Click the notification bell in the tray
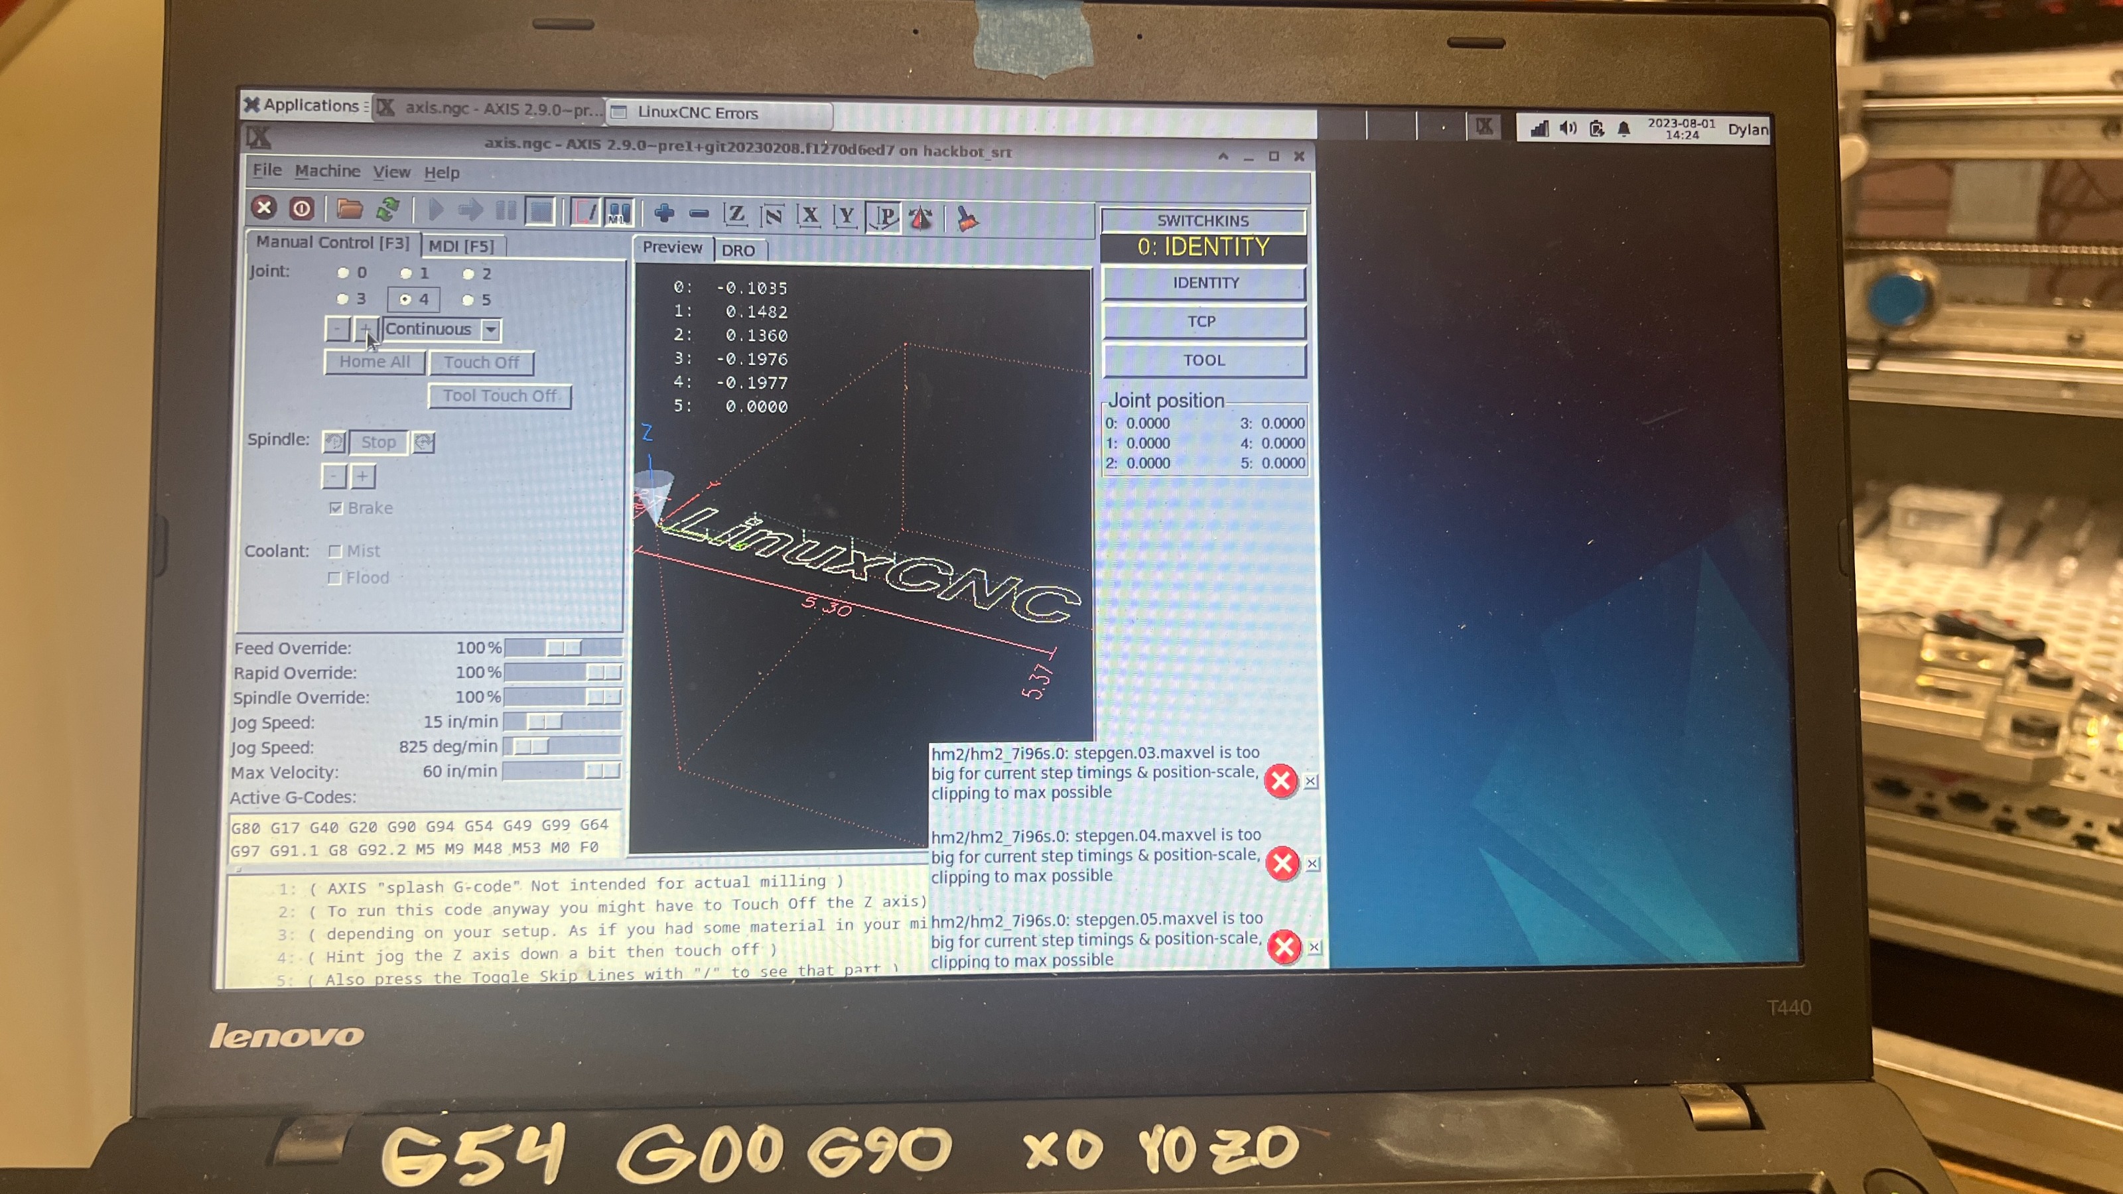This screenshot has height=1194, width=2123. click(1623, 129)
